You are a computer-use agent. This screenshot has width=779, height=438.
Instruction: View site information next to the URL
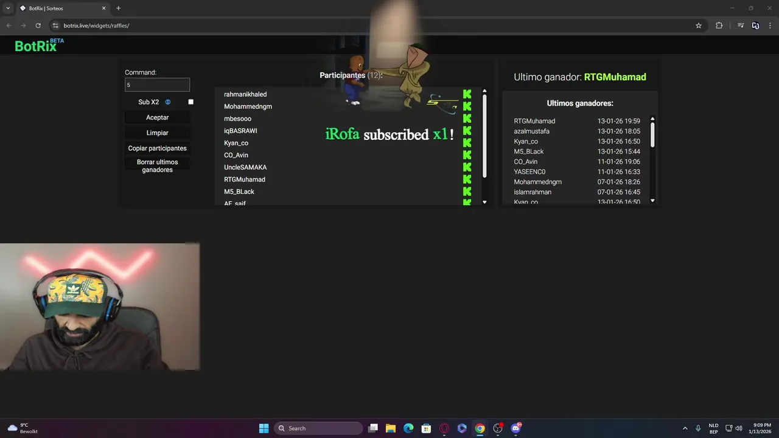coord(55,26)
